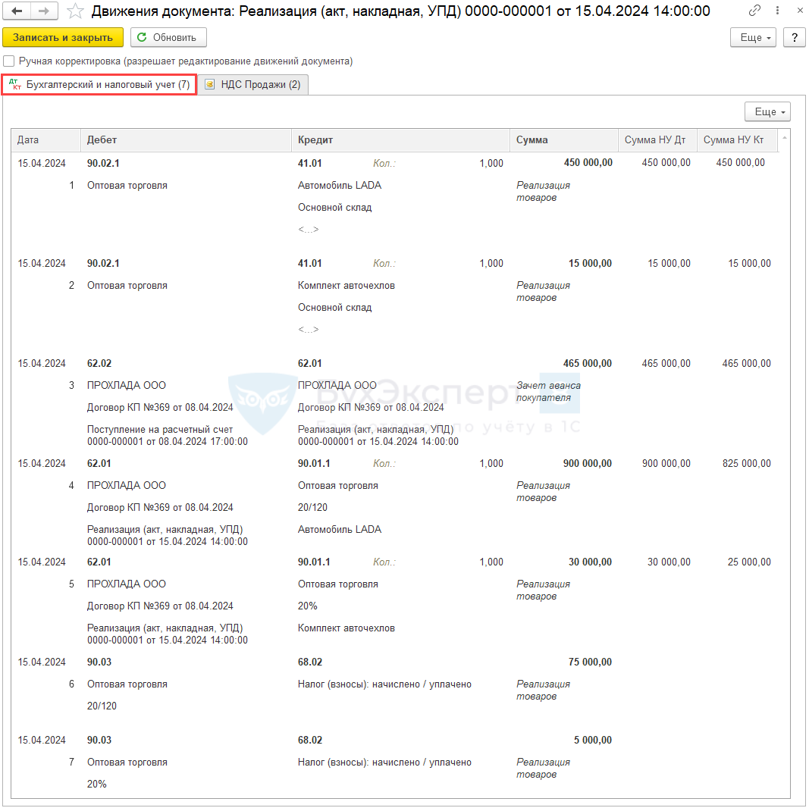The image size is (809, 808).
Task: Select the 465 000,00 amount in Сумма column
Action: click(x=588, y=364)
